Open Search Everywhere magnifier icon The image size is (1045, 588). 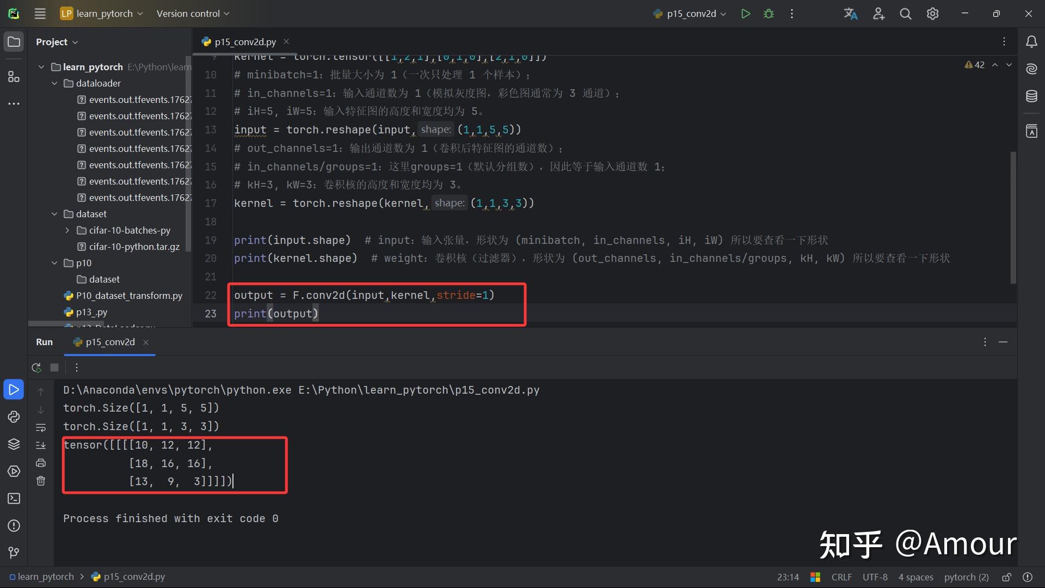tap(906, 14)
